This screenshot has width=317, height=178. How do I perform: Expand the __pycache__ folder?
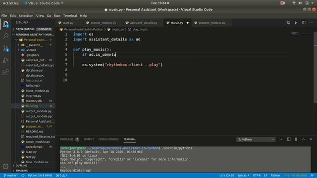click(33, 45)
